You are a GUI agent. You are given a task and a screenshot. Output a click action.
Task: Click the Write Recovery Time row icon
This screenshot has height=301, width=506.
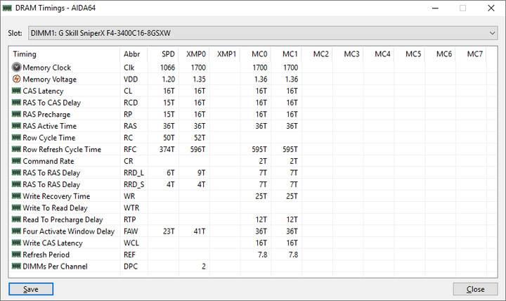point(16,196)
